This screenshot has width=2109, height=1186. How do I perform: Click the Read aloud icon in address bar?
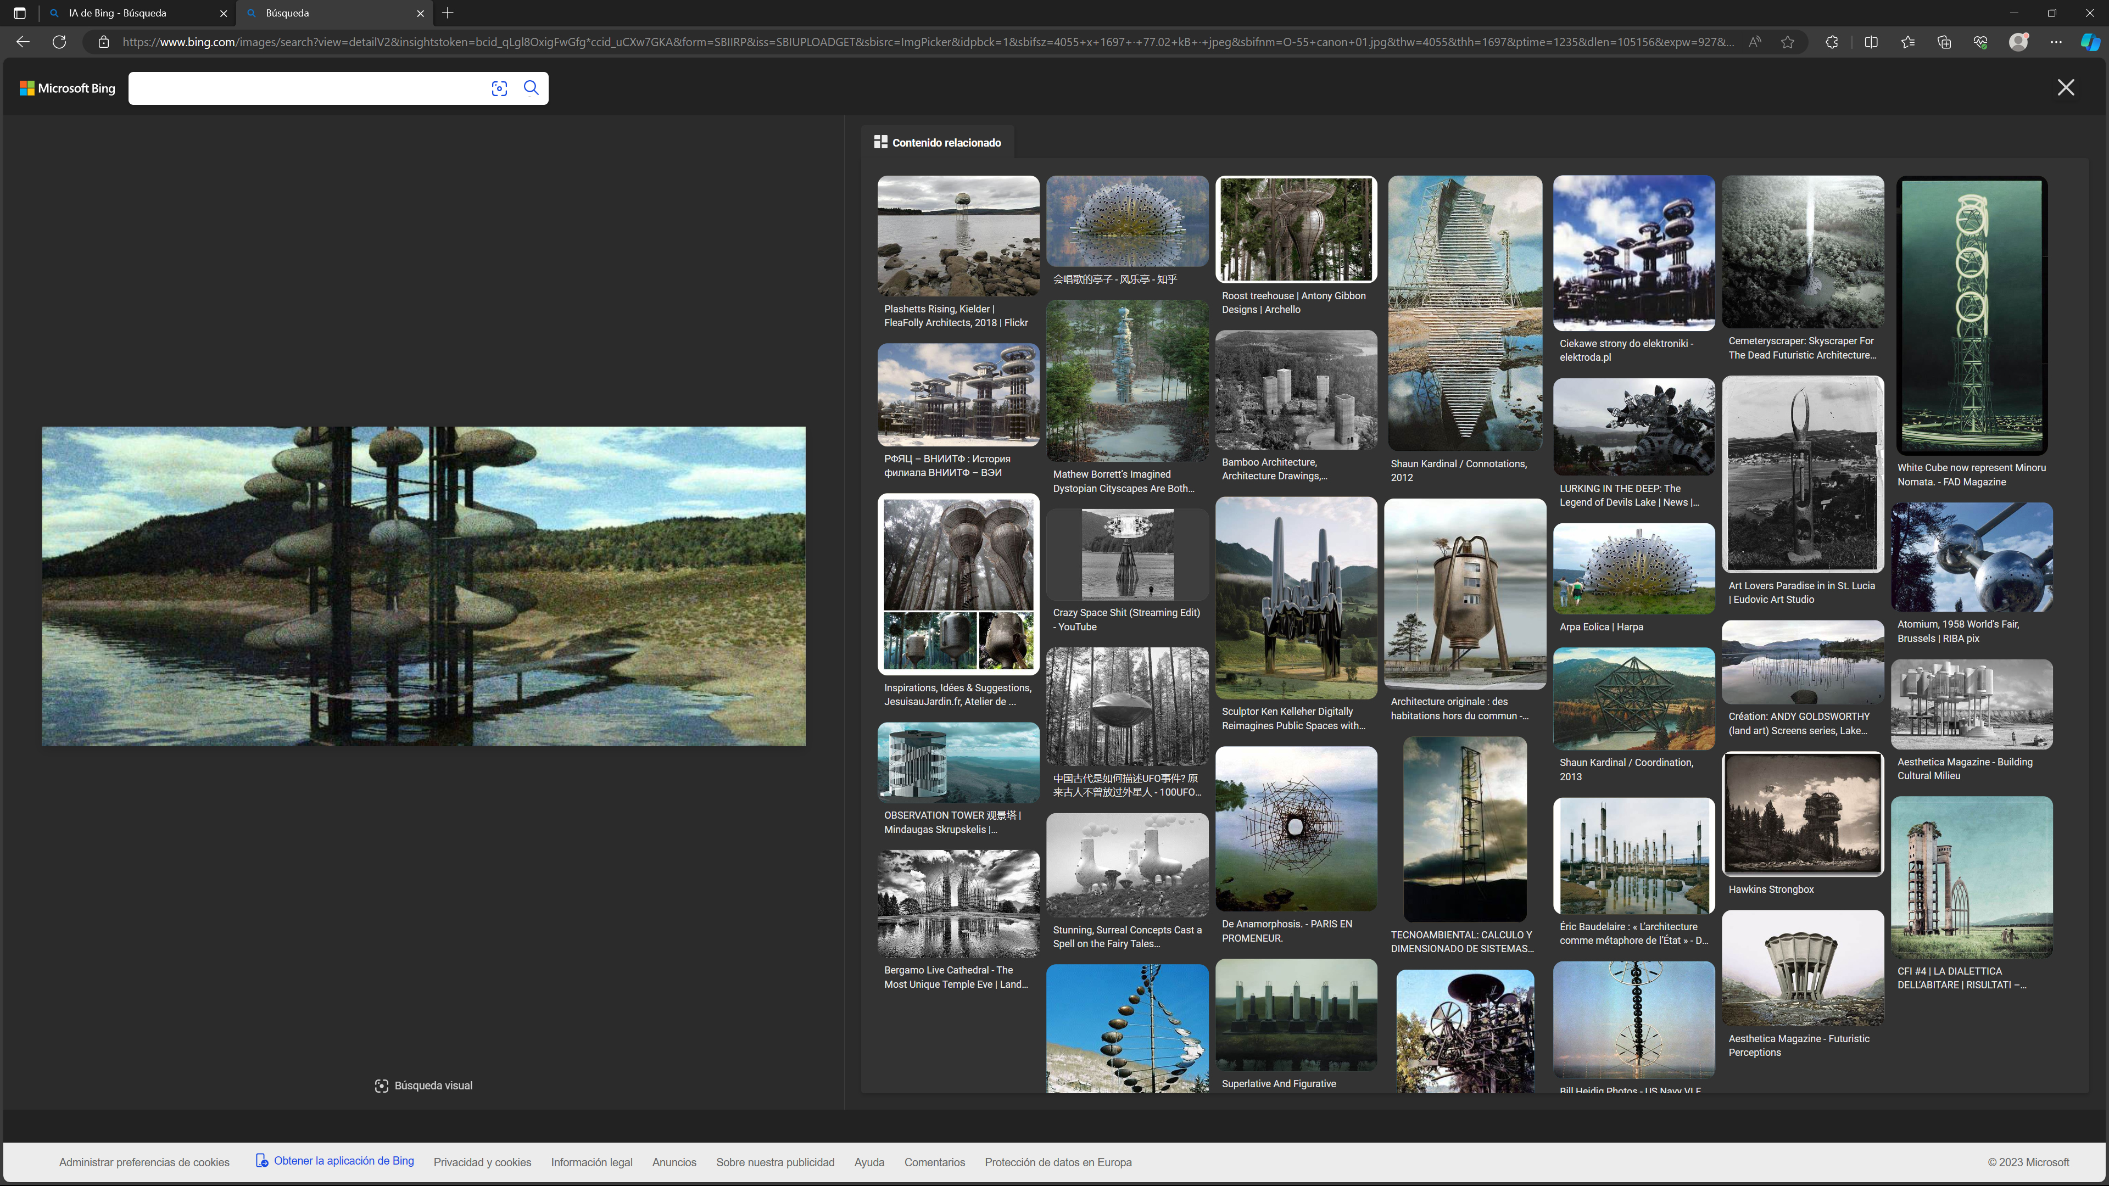(x=1755, y=42)
